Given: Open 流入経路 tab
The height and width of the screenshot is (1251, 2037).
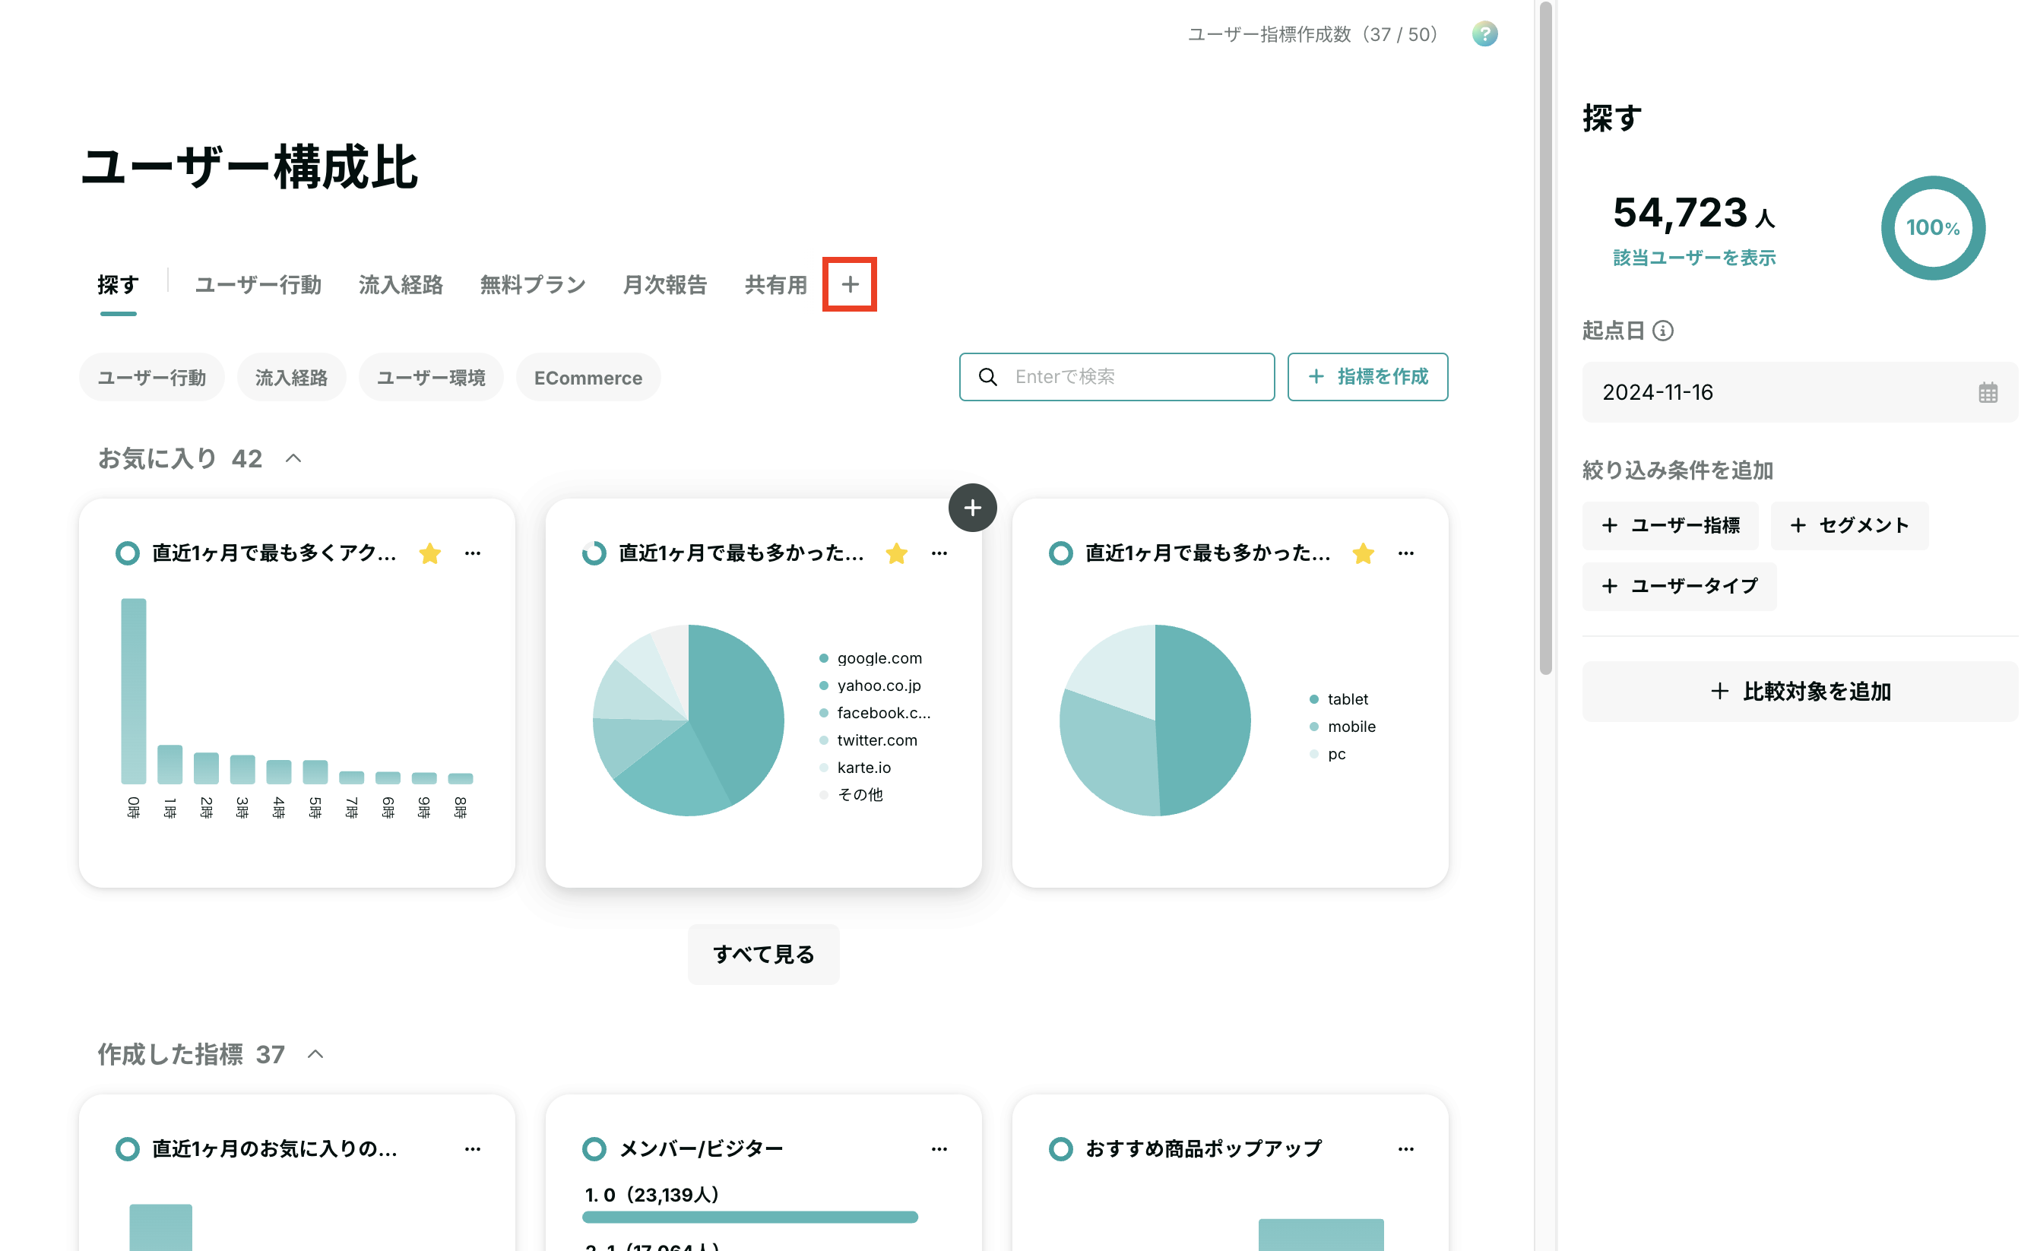Looking at the screenshot, I should click(x=401, y=284).
